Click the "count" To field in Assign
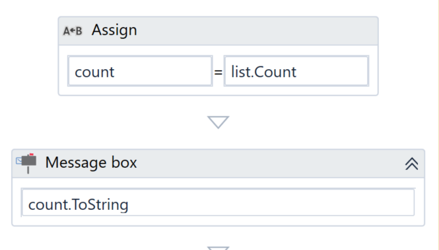 [x=140, y=71]
